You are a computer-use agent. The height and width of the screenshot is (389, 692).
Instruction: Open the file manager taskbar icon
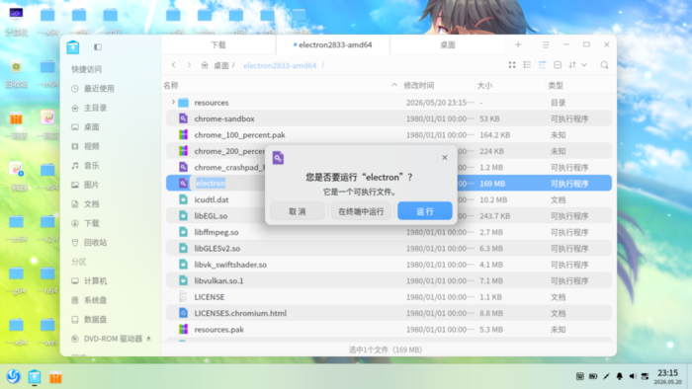35,377
